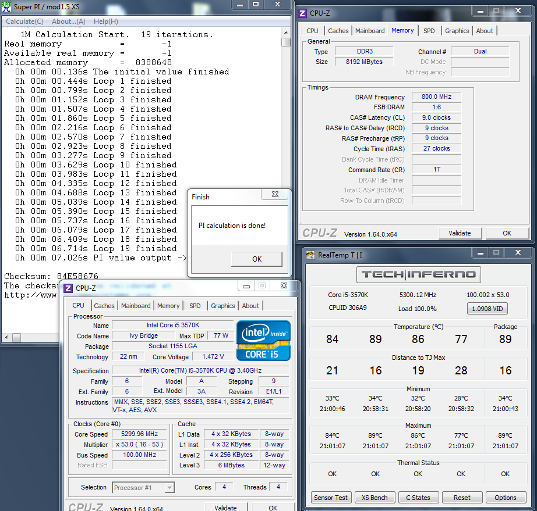Open SPD tab in the CPU-Z Memory window

pyautogui.click(x=429, y=31)
